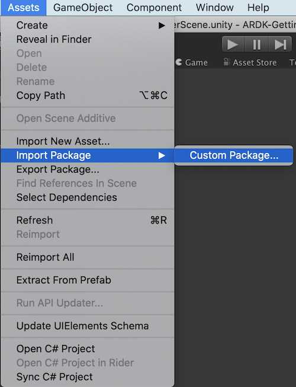Open the Asset Store tab
The height and width of the screenshot is (387, 296).
tap(250, 62)
